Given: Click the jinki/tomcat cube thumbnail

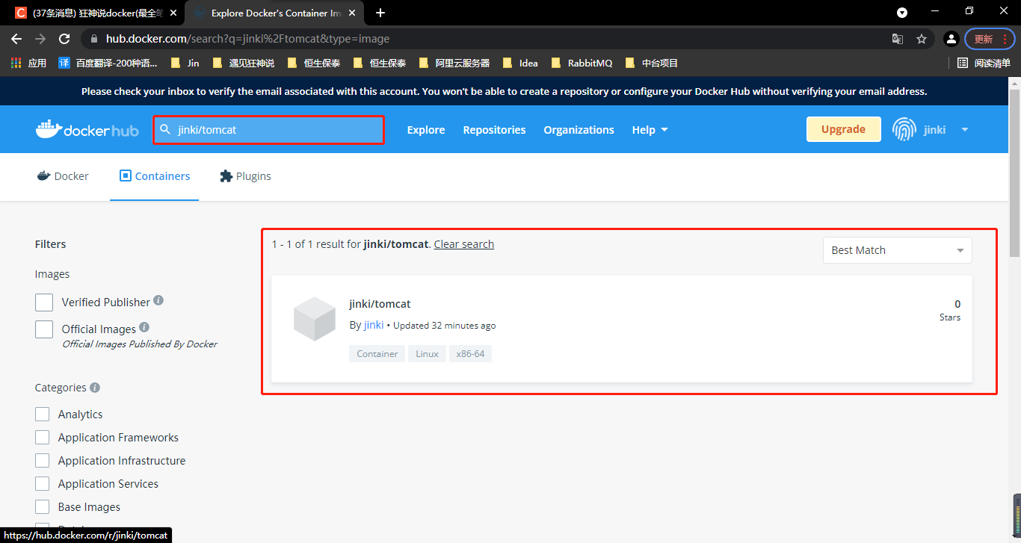Looking at the screenshot, I should (x=315, y=319).
